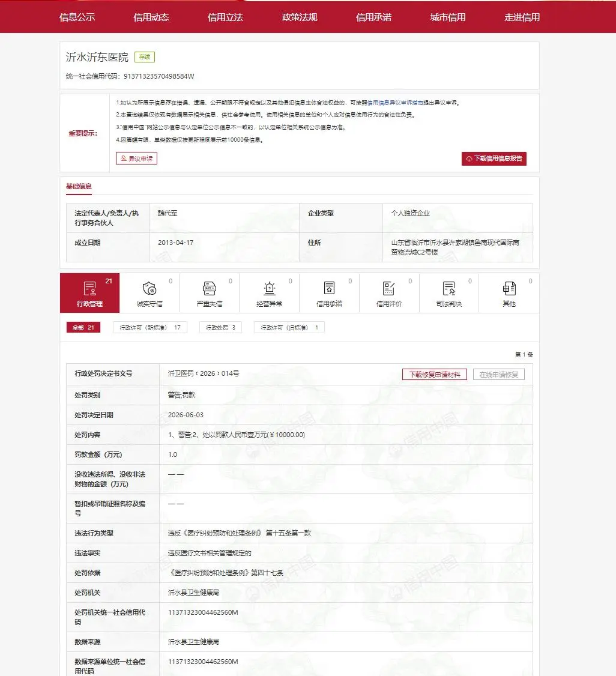Select penalty content mentioning ￥10000.00

[x=236, y=435]
